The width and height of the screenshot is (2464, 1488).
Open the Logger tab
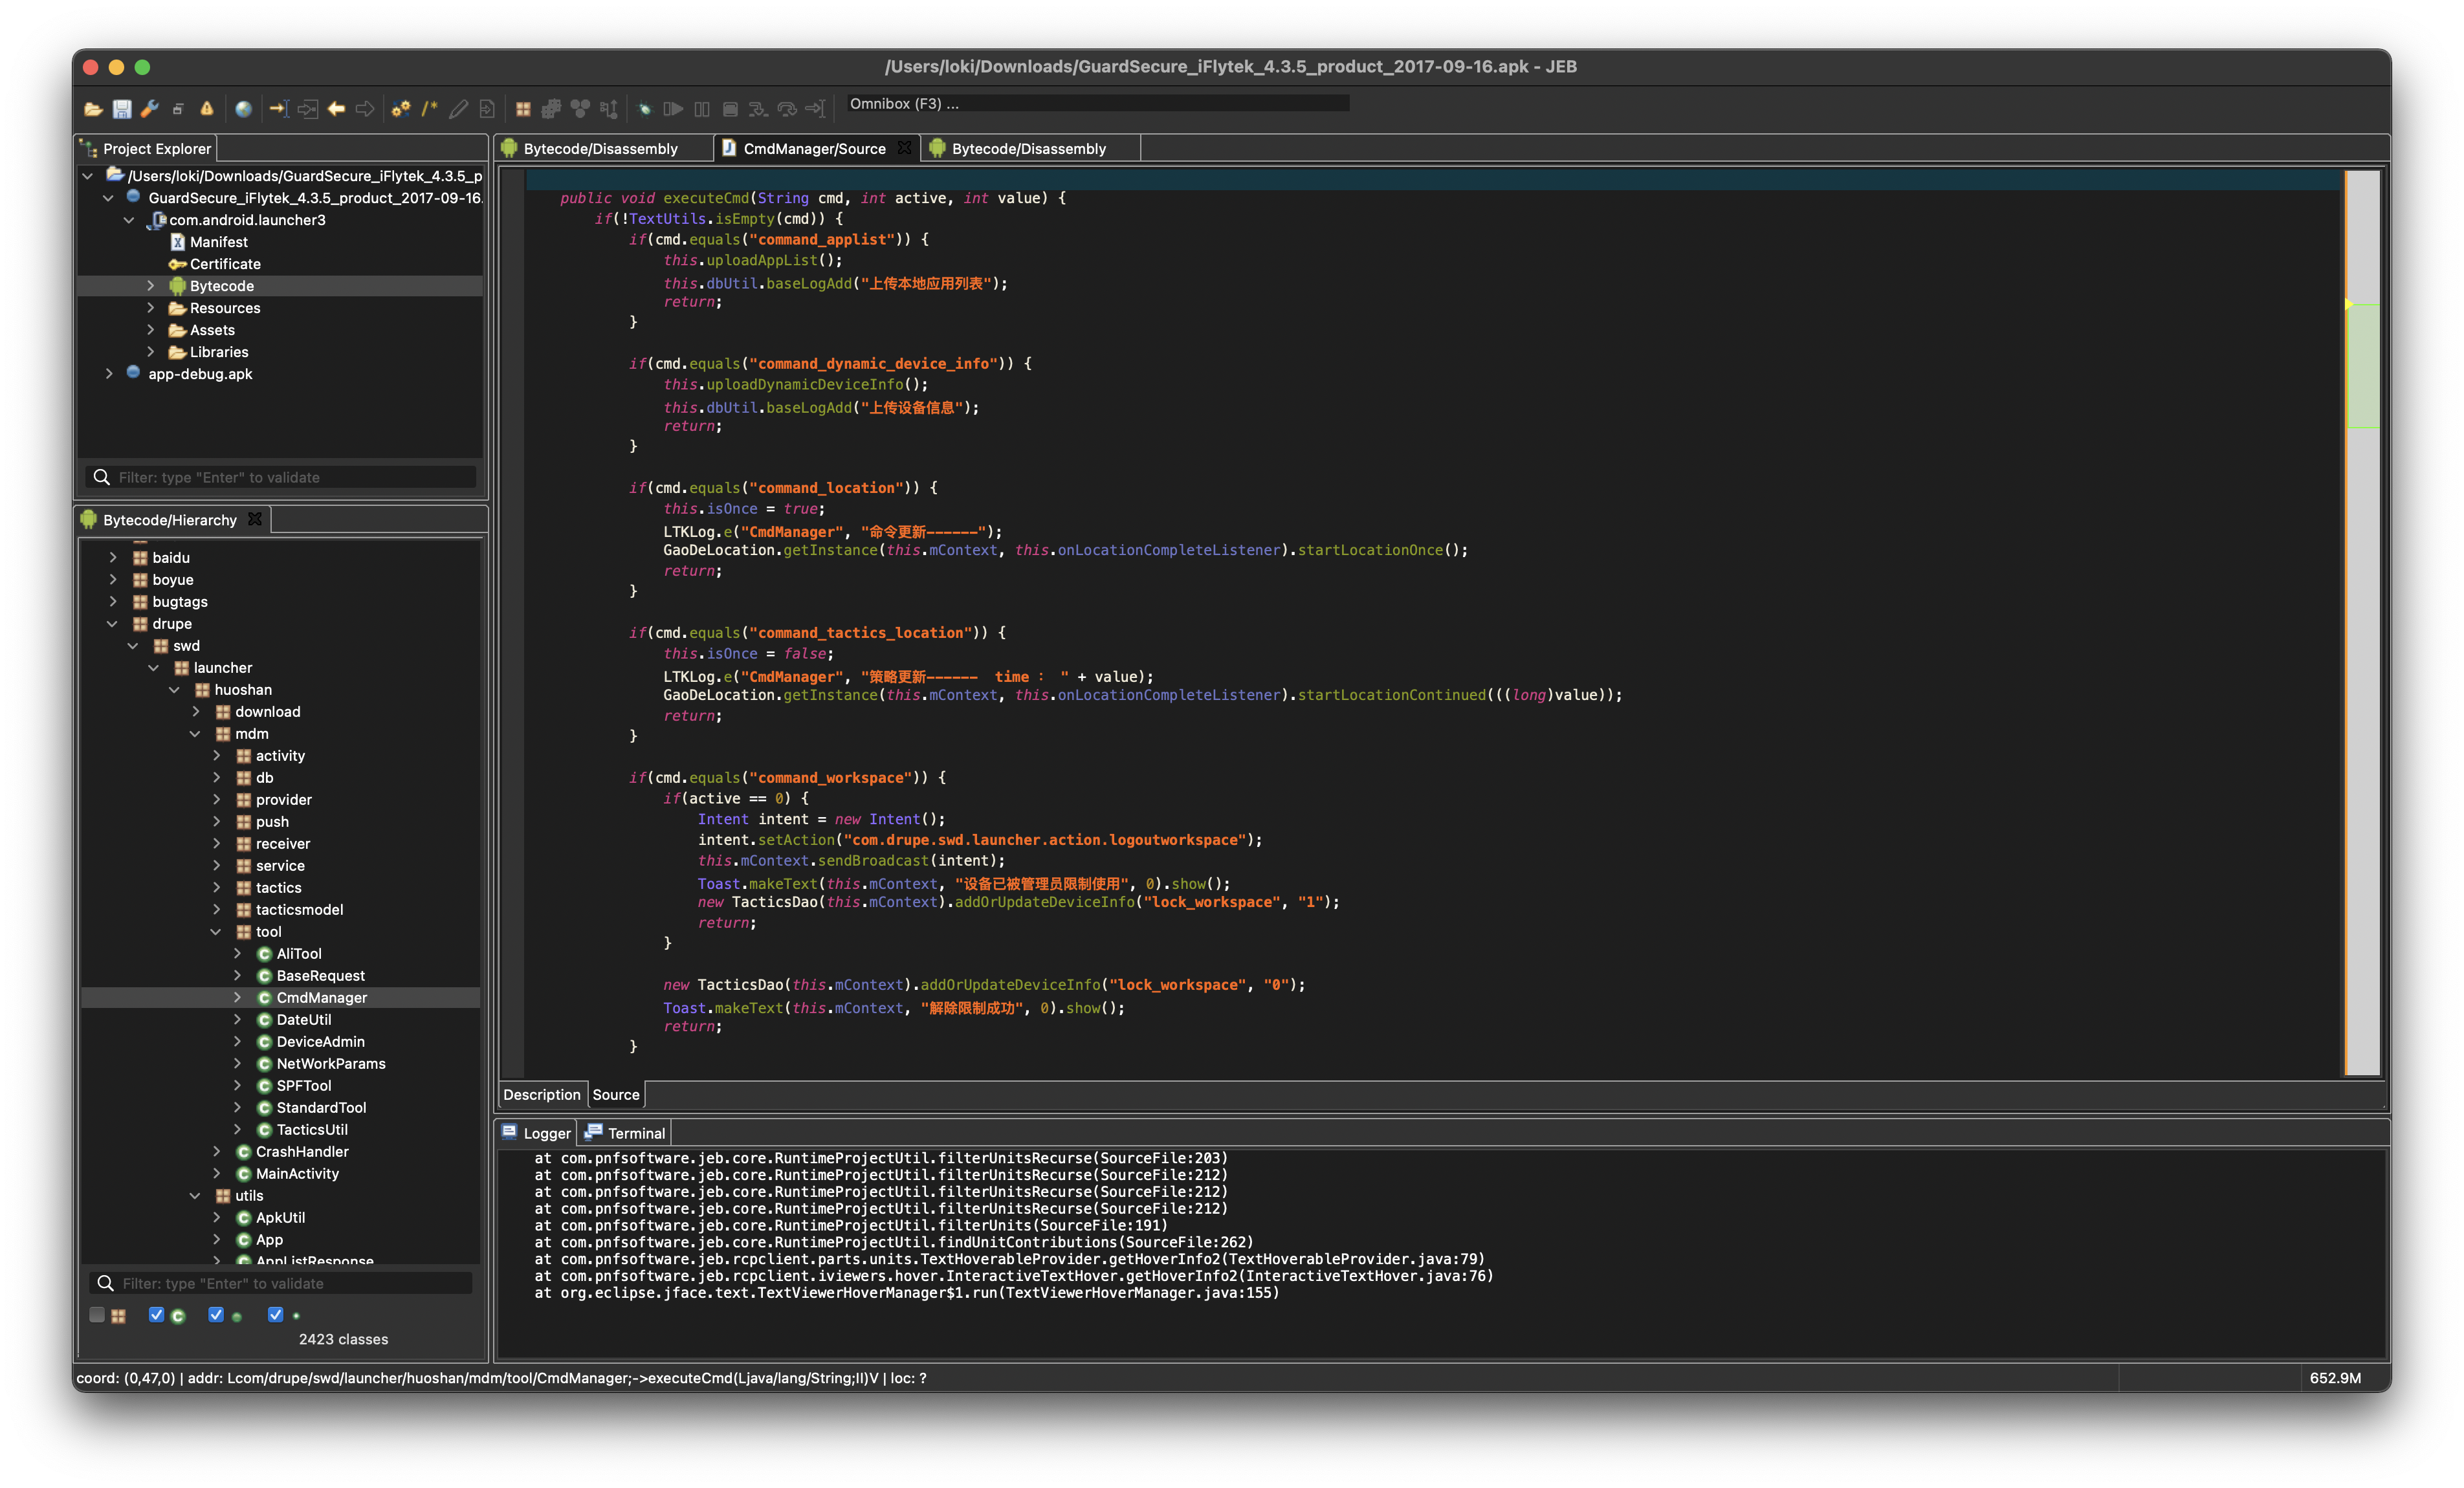point(536,1133)
